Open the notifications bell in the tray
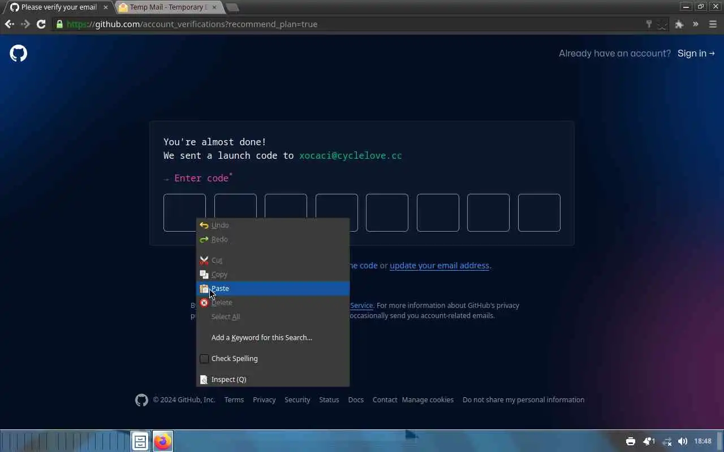 pos(648,441)
